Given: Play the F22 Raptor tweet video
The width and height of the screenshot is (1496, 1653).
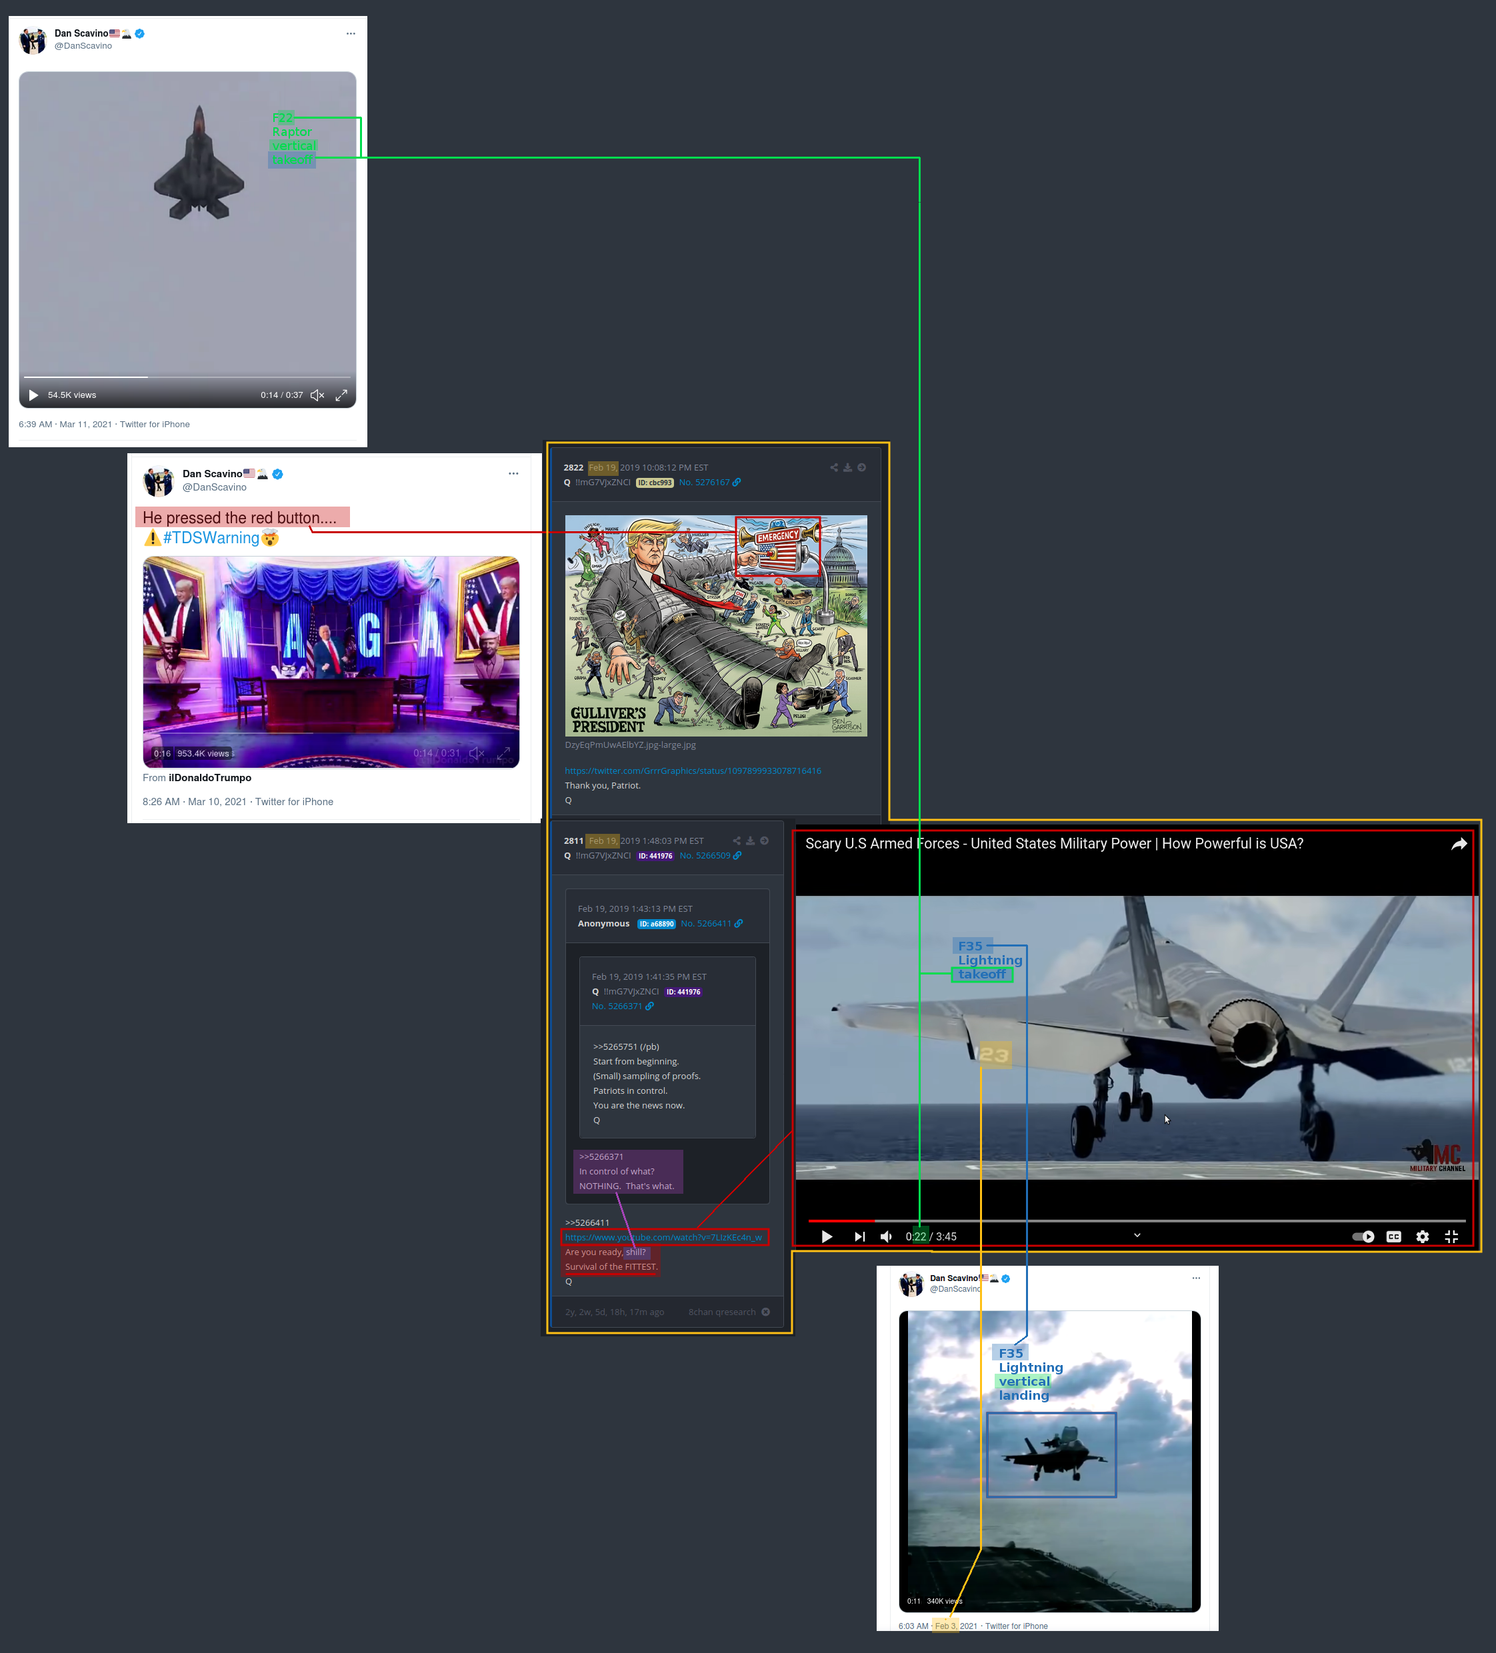Looking at the screenshot, I should tap(33, 395).
